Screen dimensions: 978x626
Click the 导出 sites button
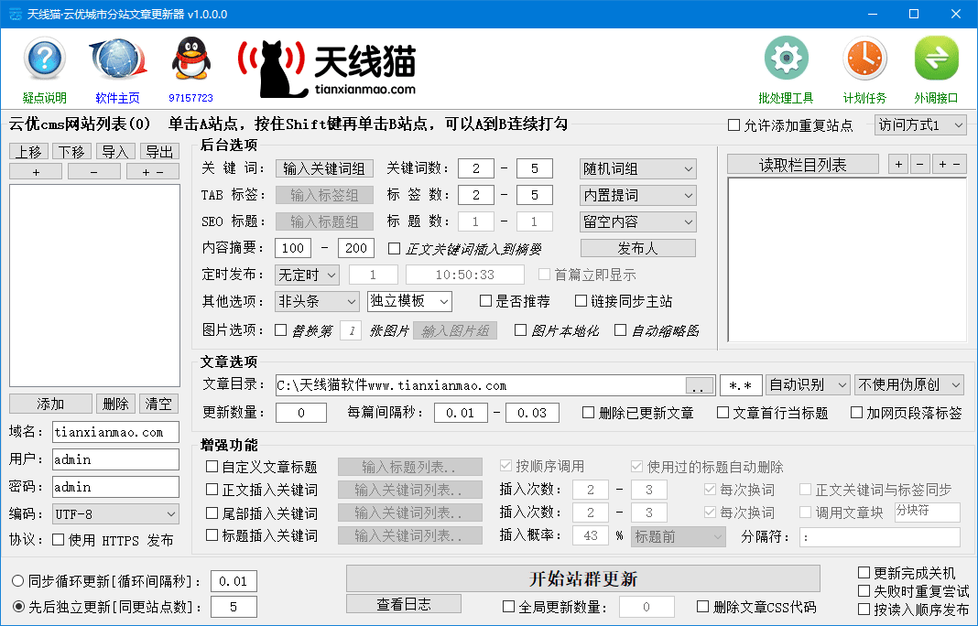click(159, 152)
